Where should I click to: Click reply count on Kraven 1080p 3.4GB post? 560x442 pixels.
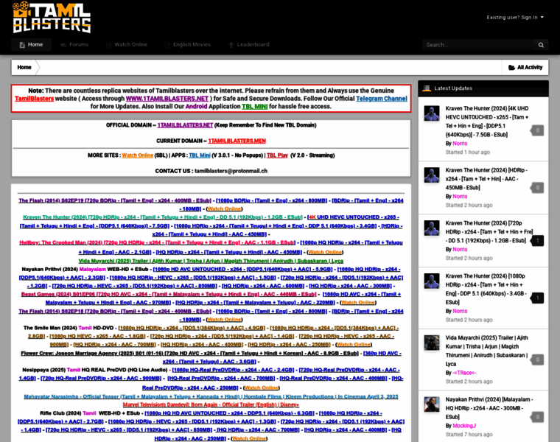pos(537,298)
